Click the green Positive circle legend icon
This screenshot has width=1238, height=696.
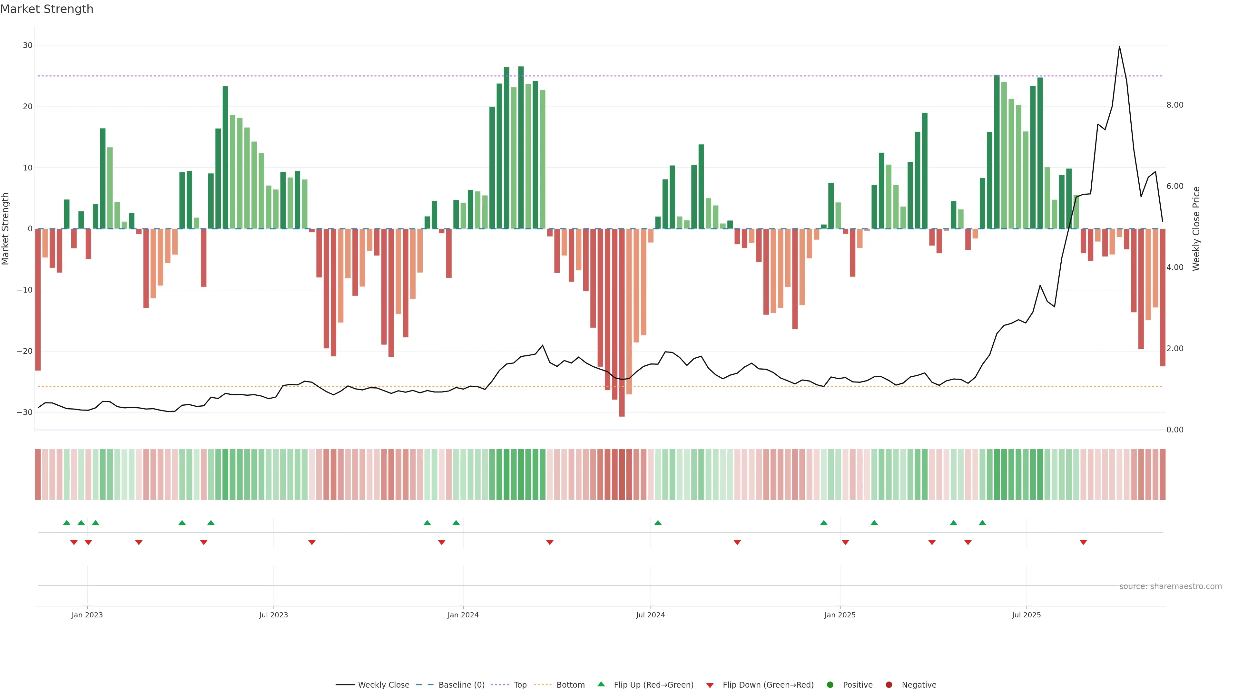point(830,684)
